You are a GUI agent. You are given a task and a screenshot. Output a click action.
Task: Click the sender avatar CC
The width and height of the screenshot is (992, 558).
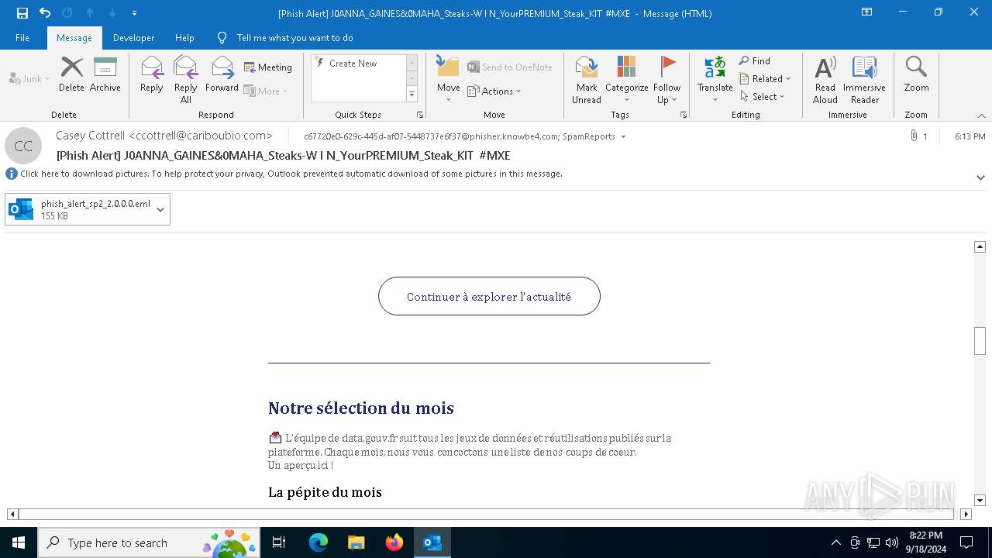click(23, 146)
